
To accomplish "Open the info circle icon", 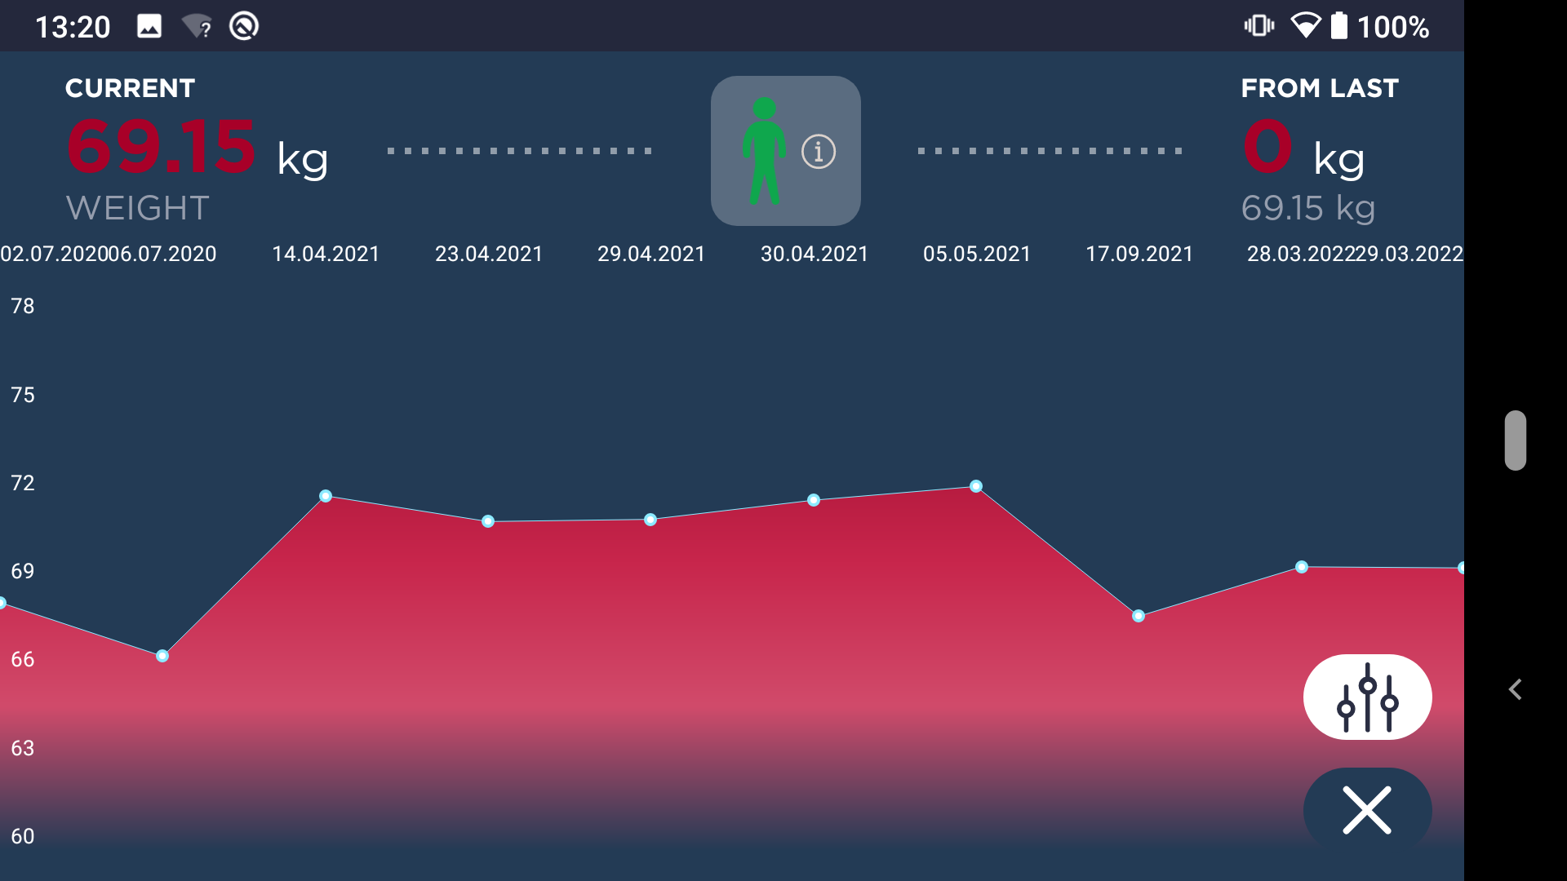I will pos(819,152).
